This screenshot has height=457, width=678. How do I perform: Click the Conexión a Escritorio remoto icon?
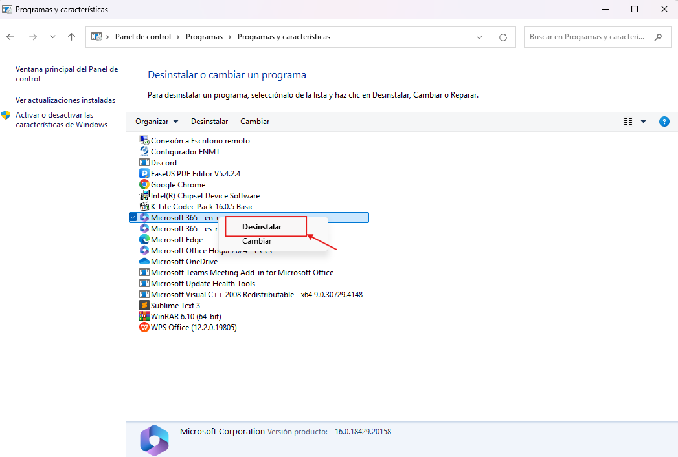point(144,140)
